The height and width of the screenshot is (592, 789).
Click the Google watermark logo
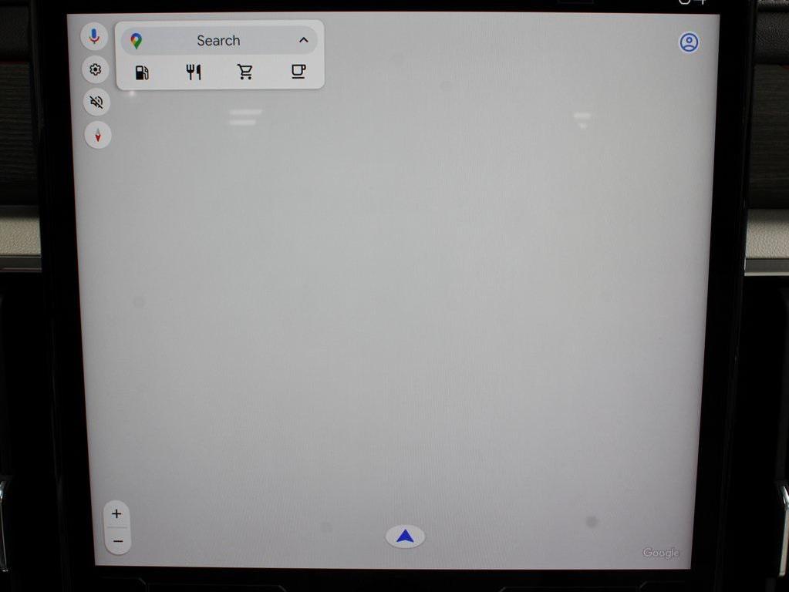(x=661, y=552)
